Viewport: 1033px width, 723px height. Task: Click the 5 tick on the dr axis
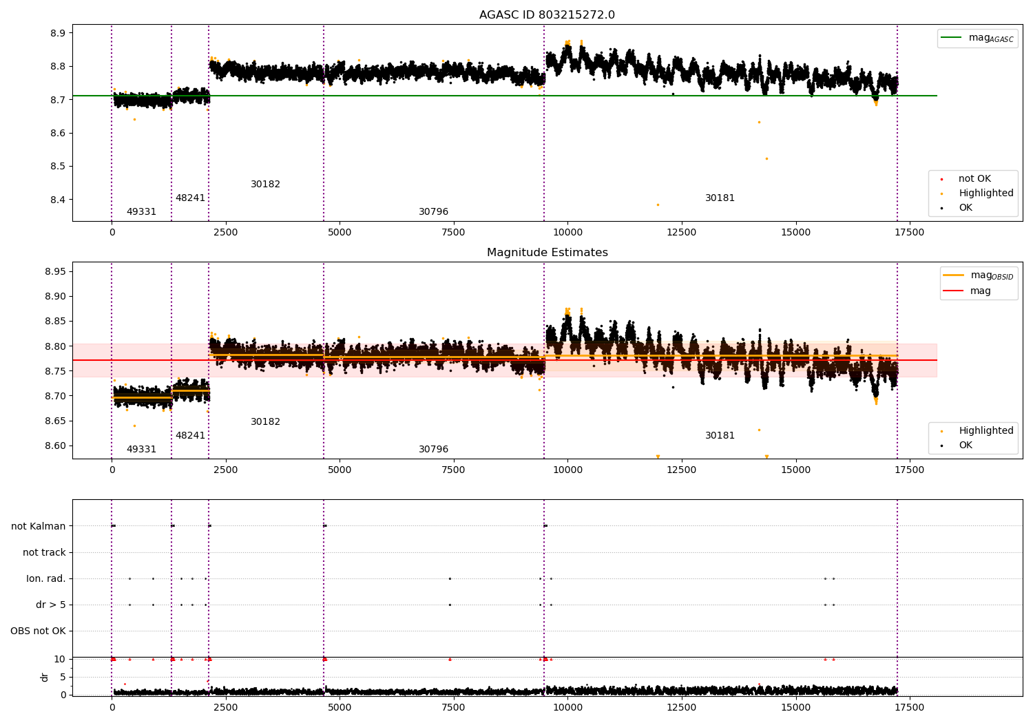63,678
